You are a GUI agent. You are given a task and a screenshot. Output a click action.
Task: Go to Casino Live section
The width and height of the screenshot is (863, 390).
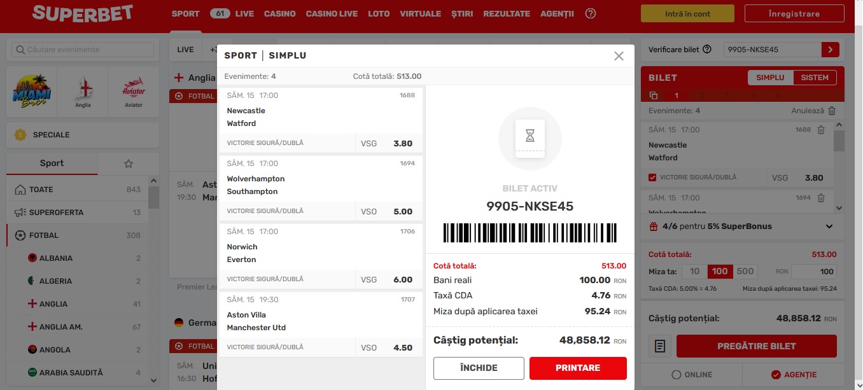coord(332,13)
